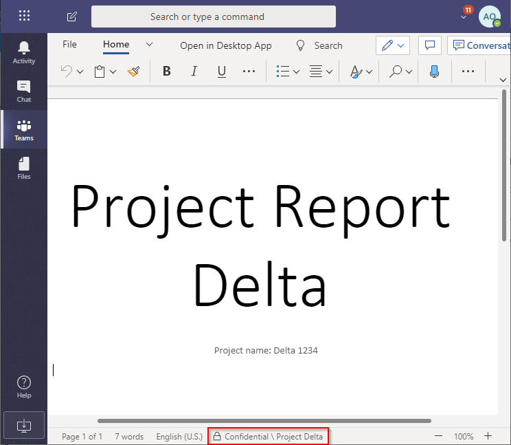511x445 pixels.
Task: Open Chat from the left sidebar
Action: pos(24,91)
